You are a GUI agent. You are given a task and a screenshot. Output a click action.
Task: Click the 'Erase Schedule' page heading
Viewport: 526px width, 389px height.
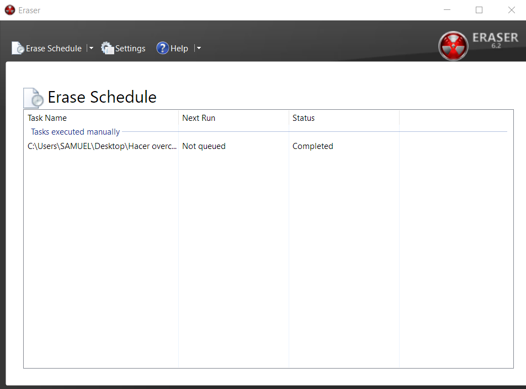[x=102, y=97]
